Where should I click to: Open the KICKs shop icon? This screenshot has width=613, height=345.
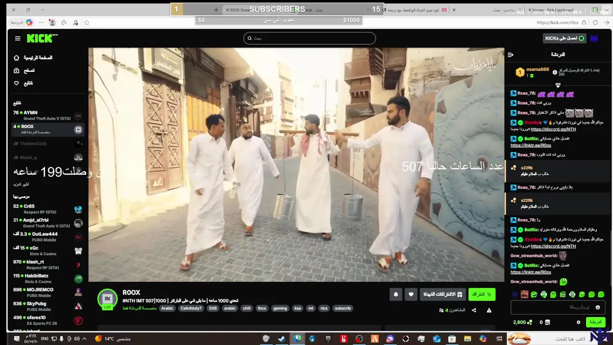[548, 322]
